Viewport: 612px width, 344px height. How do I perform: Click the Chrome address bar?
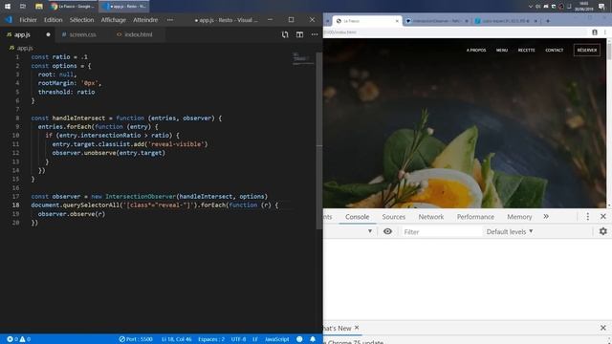(455, 32)
